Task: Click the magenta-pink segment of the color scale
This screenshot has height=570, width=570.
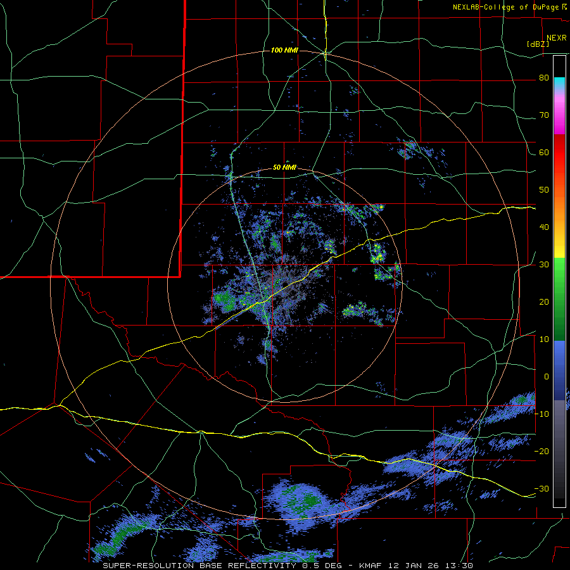Action: pos(559,113)
